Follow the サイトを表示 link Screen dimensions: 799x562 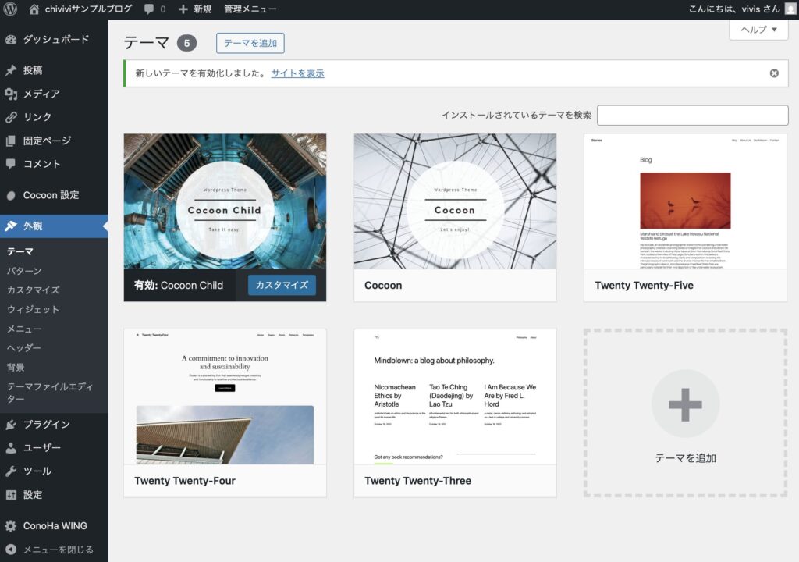click(x=297, y=73)
